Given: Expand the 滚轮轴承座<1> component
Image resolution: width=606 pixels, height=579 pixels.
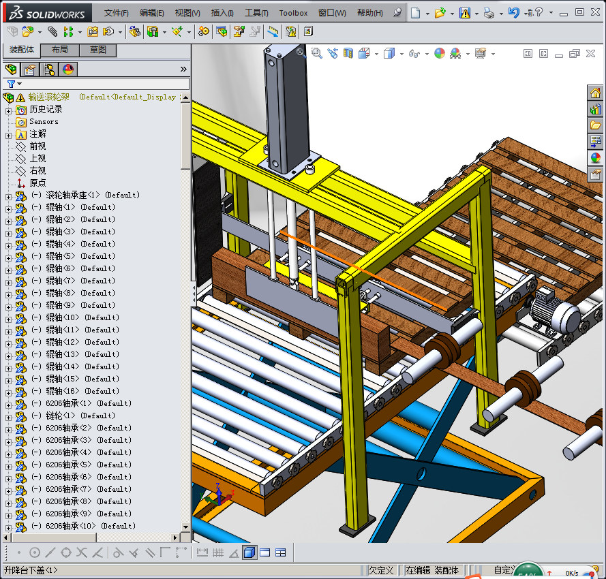Looking at the screenshot, I should tap(8, 195).
